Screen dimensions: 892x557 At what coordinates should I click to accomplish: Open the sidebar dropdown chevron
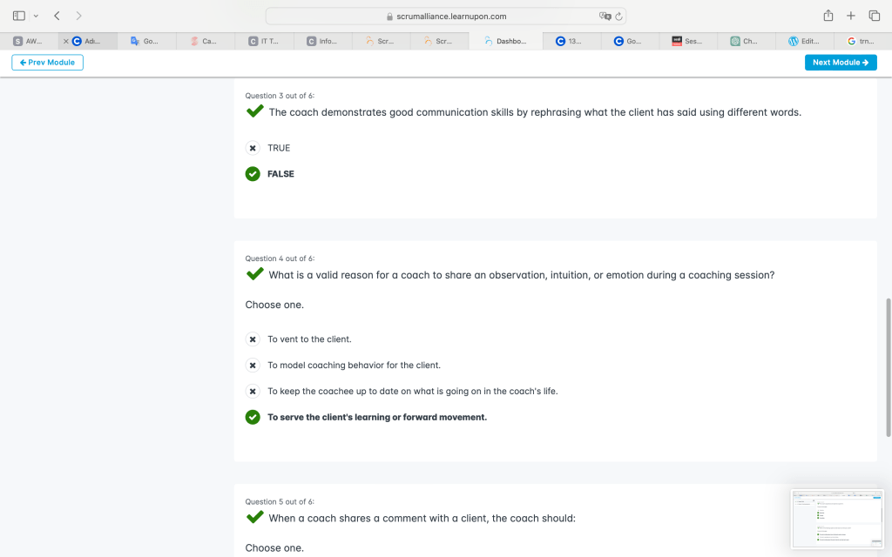click(x=36, y=16)
